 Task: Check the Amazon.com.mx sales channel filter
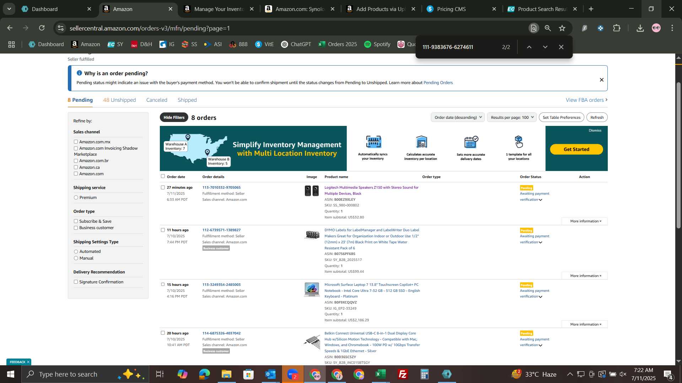pos(76,142)
